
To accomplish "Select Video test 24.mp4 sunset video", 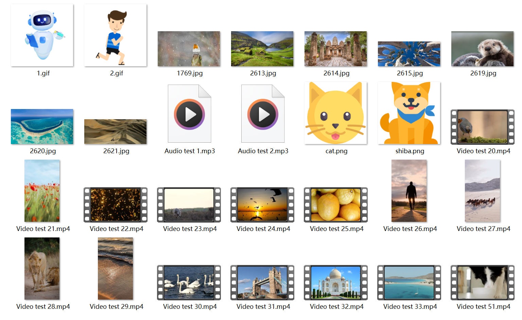I will [262, 205].
